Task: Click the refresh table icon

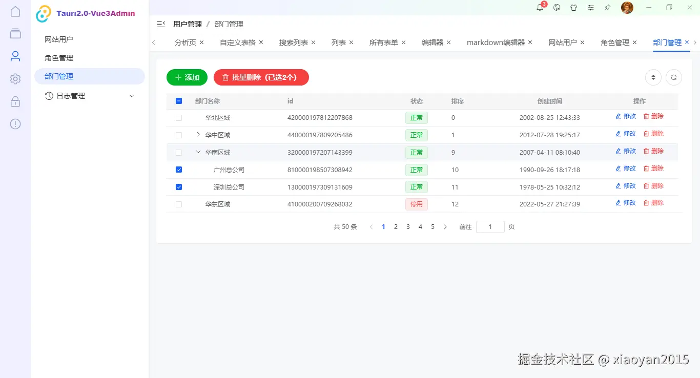Action: click(x=674, y=77)
